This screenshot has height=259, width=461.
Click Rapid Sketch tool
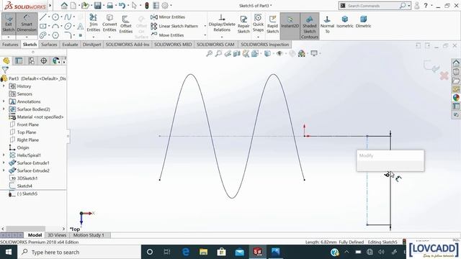click(272, 24)
